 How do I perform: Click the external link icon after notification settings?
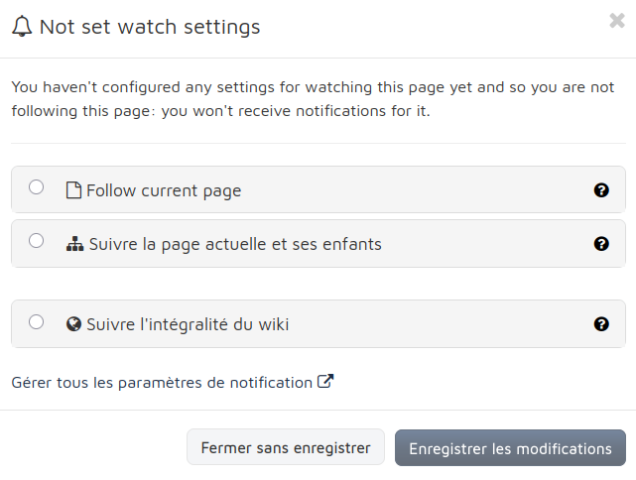coord(325,381)
